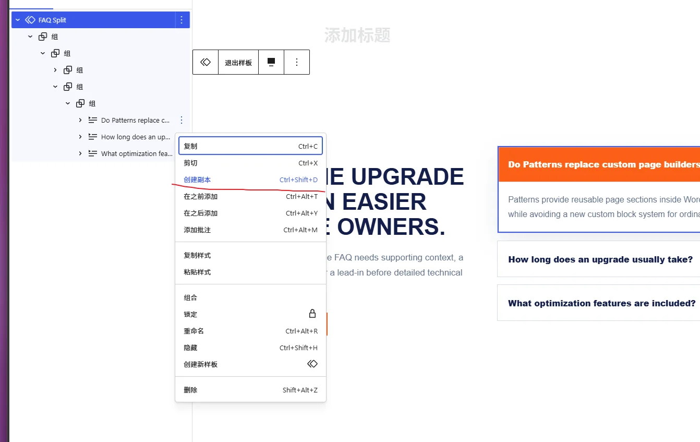Expand the What optimization fea... item
Viewport: 700px width, 442px height.
pyautogui.click(x=80, y=153)
